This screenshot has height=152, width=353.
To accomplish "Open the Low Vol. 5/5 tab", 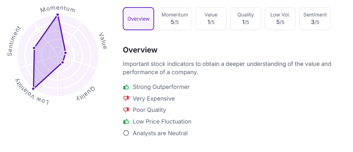I will click(280, 19).
